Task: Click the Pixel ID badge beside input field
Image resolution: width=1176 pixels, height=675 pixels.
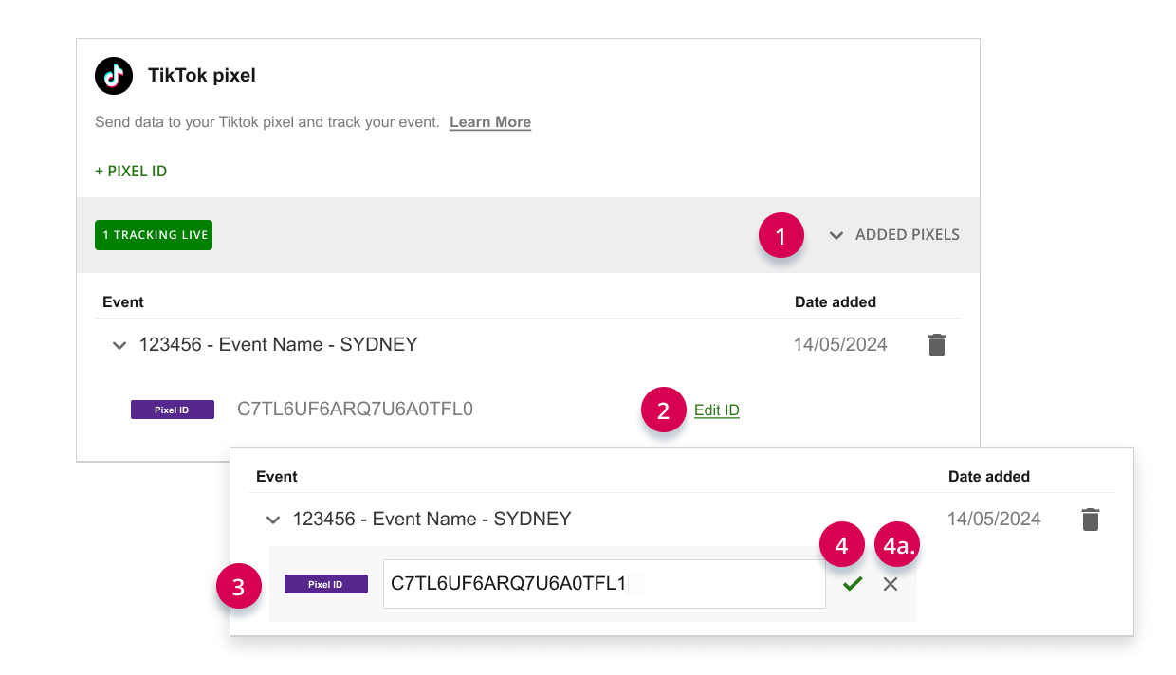Action: click(325, 584)
